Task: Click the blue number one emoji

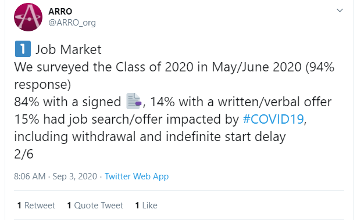Action: [x=23, y=49]
